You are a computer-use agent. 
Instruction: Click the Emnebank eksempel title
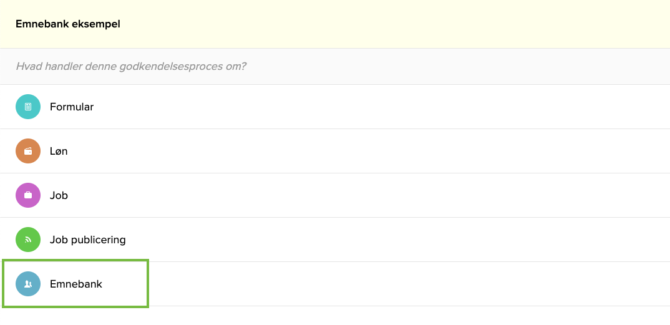[x=68, y=24]
